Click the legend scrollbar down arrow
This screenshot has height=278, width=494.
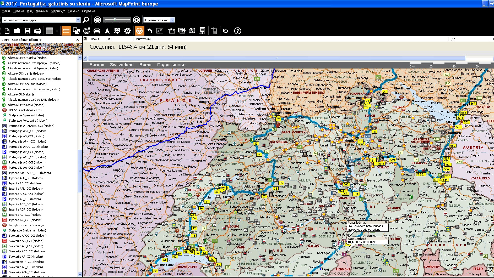[x=80, y=274]
